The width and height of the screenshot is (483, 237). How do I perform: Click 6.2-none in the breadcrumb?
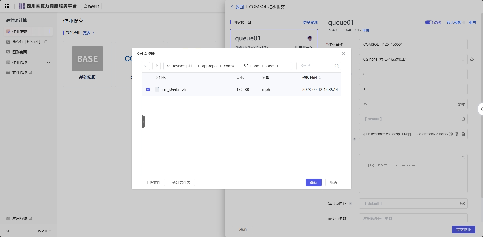(x=251, y=66)
